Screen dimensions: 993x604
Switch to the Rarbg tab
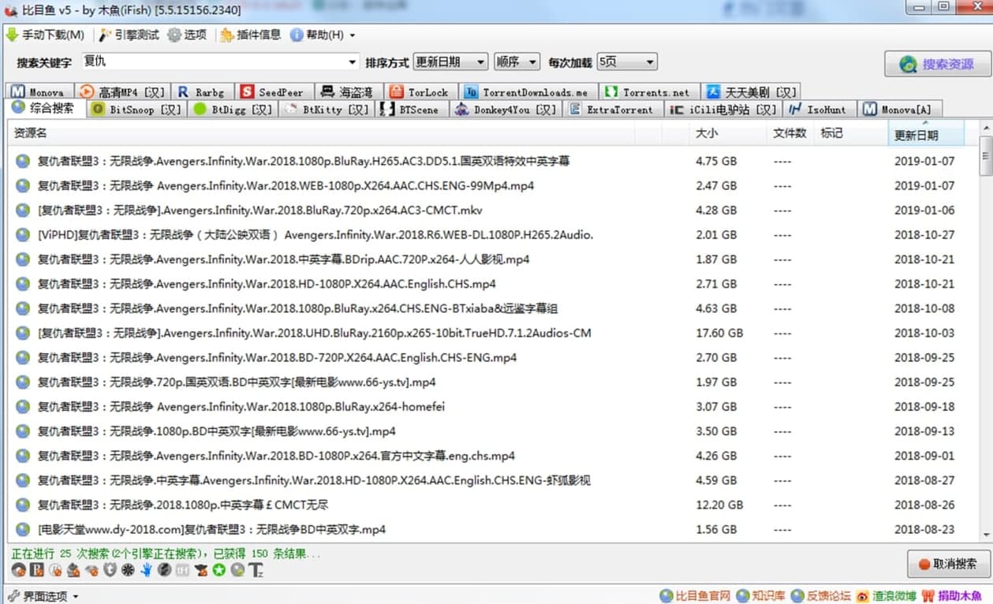(x=202, y=91)
